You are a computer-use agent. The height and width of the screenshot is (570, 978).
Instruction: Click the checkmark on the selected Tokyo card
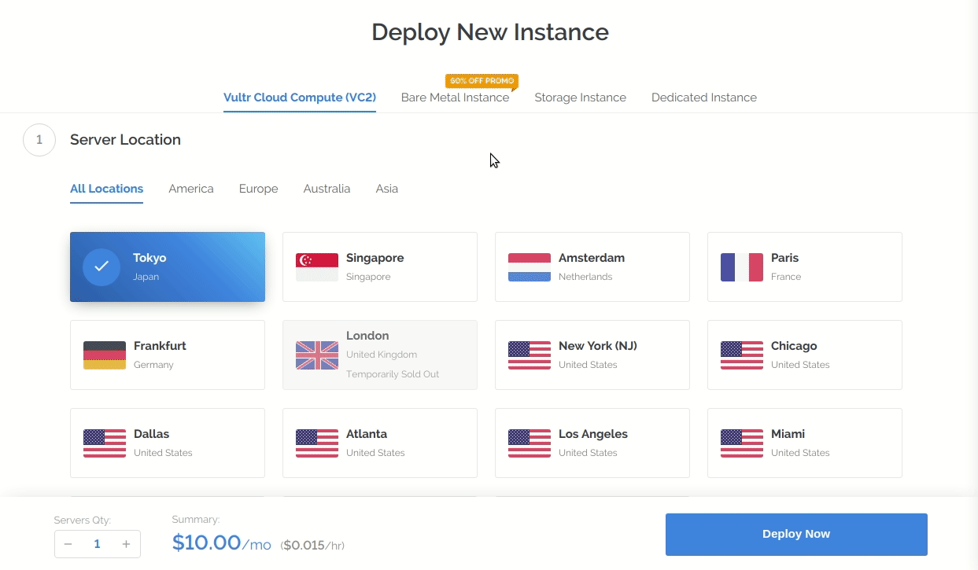[x=101, y=267]
